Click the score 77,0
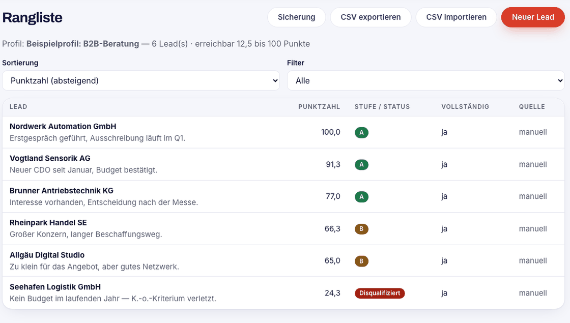 [x=333, y=196]
